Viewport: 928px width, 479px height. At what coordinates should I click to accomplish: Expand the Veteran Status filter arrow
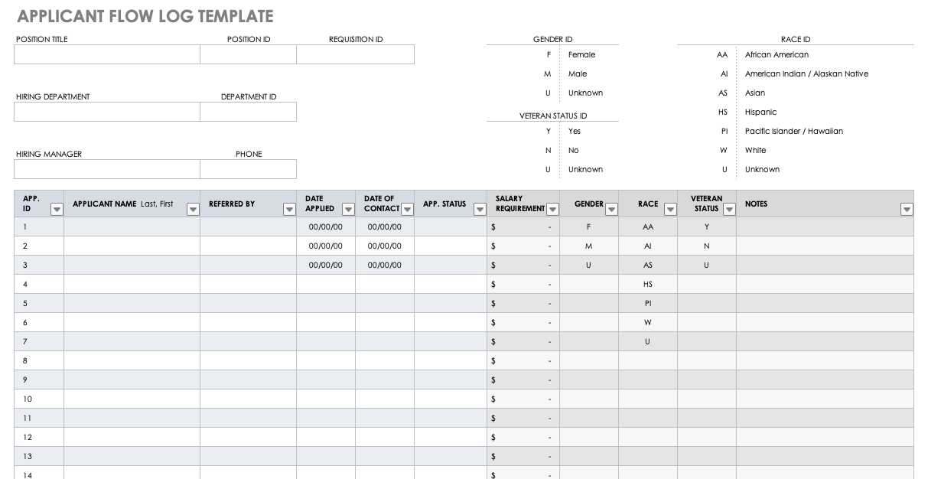coord(729,209)
